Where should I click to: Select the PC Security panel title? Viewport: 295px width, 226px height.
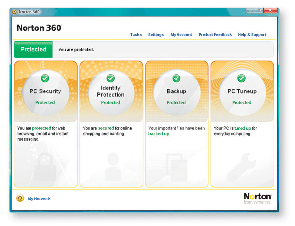(x=45, y=91)
